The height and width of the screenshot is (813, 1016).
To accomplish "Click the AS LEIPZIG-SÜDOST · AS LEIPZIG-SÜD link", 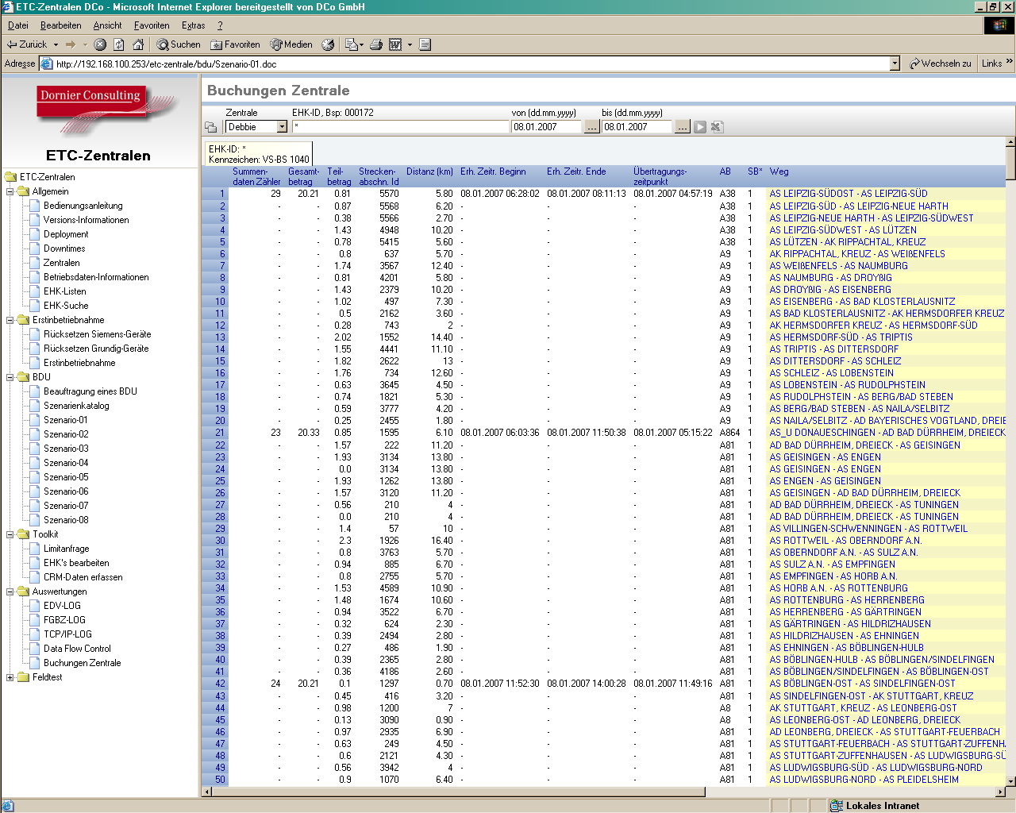I will pos(848,194).
